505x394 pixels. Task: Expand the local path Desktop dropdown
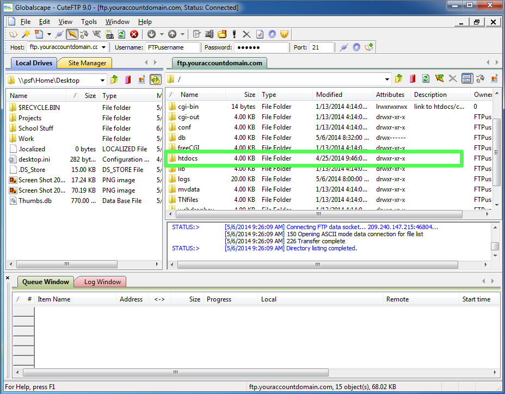pos(102,80)
